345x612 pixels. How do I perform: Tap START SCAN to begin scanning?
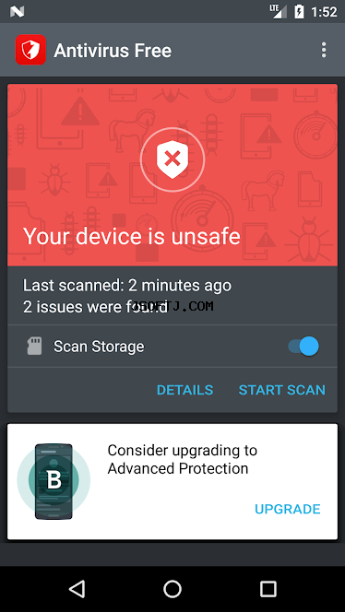281,390
